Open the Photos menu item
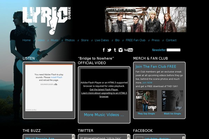The width and height of the screenshot is (209, 139). click(70, 40)
